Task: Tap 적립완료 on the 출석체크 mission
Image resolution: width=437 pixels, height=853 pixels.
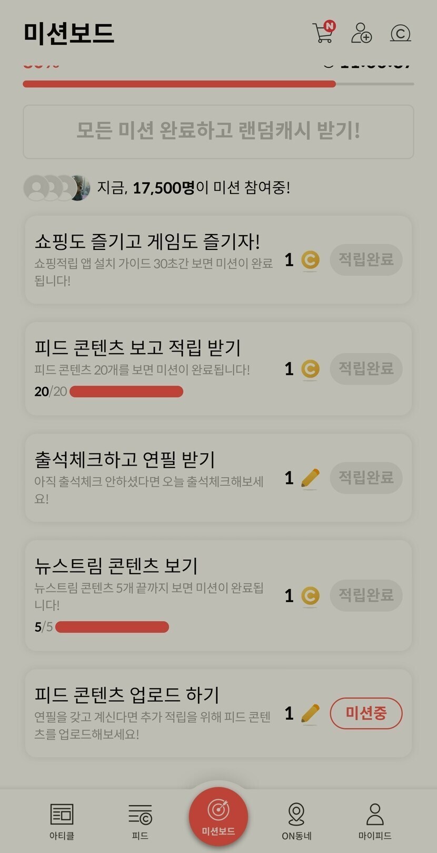Action: (x=366, y=478)
